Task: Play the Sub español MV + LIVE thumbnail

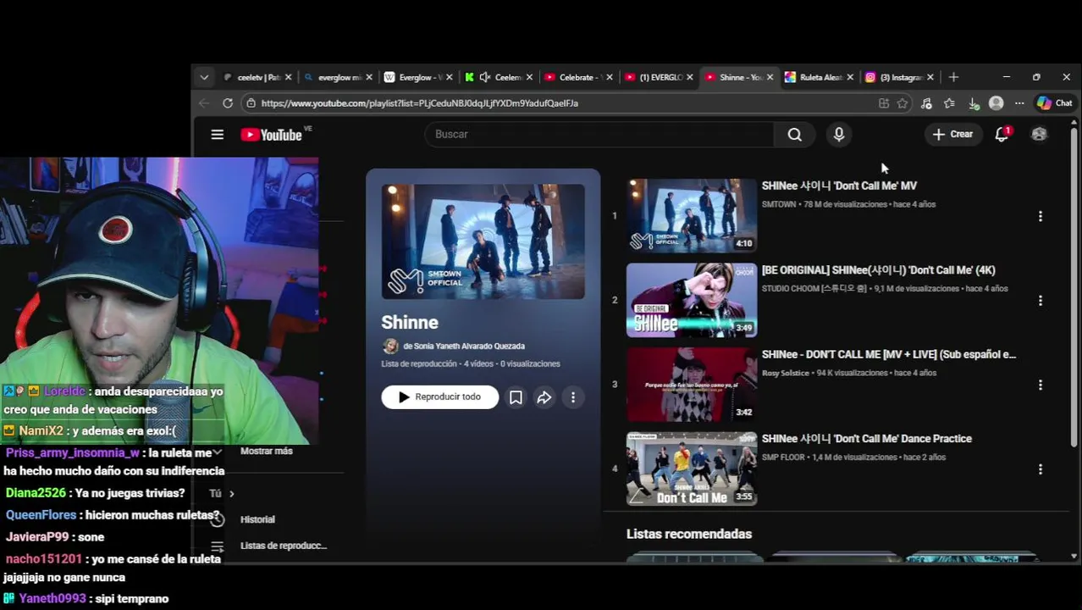Action: tap(692, 384)
